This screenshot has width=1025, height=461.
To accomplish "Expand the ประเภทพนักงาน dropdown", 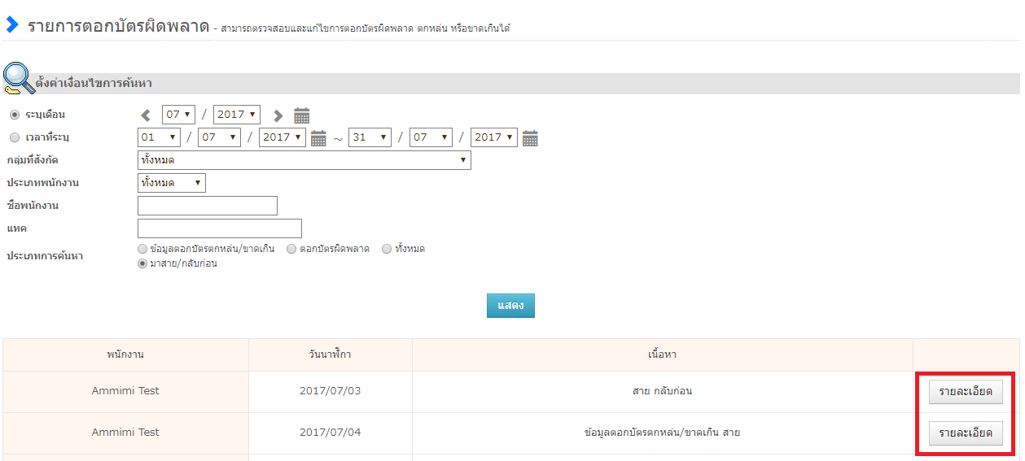I will (172, 183).
